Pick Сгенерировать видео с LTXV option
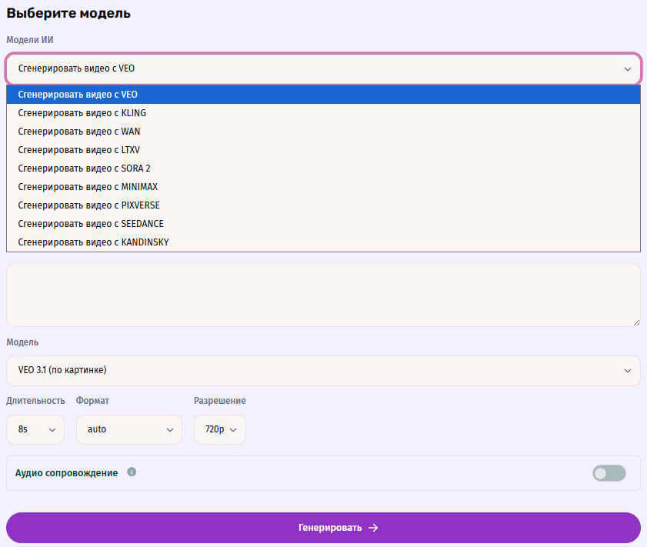This screenshot has width=647, height=547. [x=79, y=150]
